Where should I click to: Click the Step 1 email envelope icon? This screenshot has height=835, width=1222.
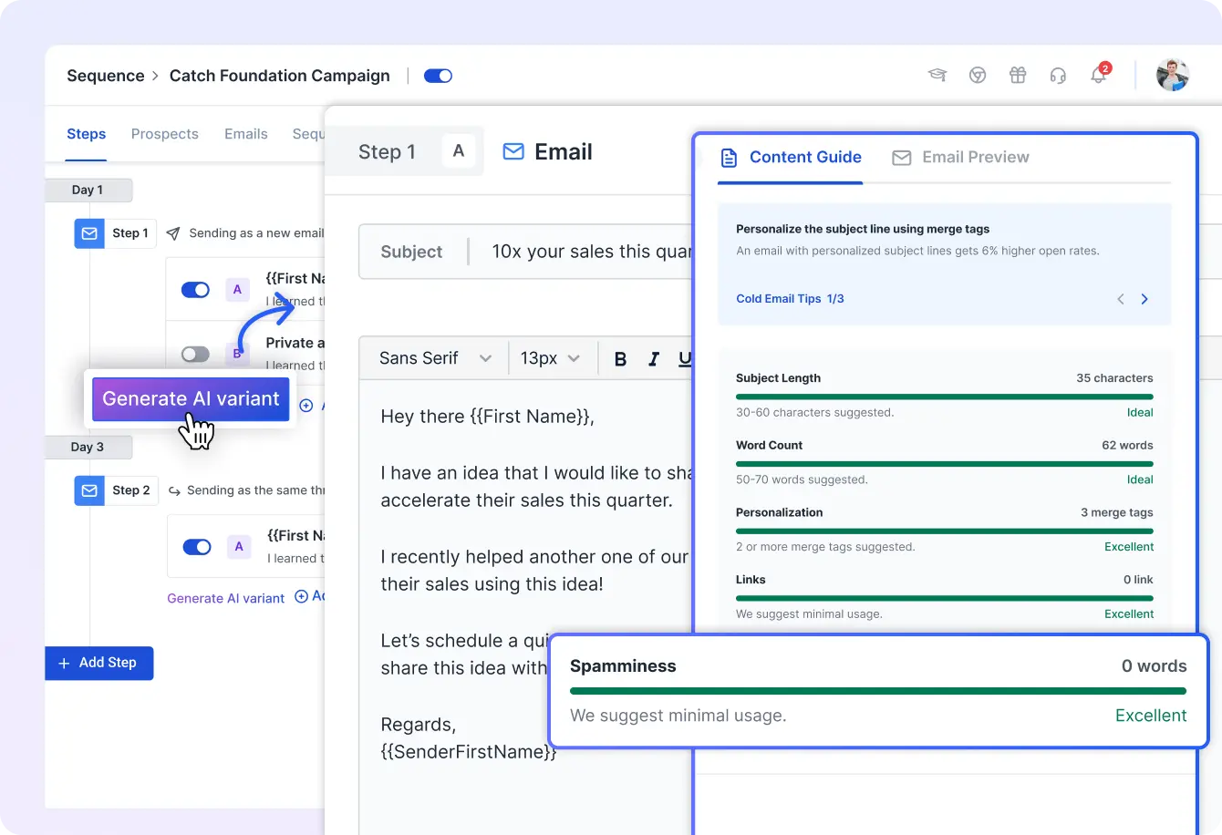coord(89,233)
